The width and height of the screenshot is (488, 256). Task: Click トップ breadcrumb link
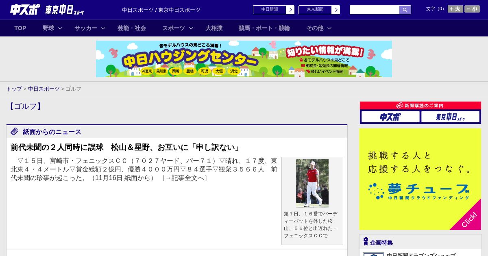(x=14, y=89)
